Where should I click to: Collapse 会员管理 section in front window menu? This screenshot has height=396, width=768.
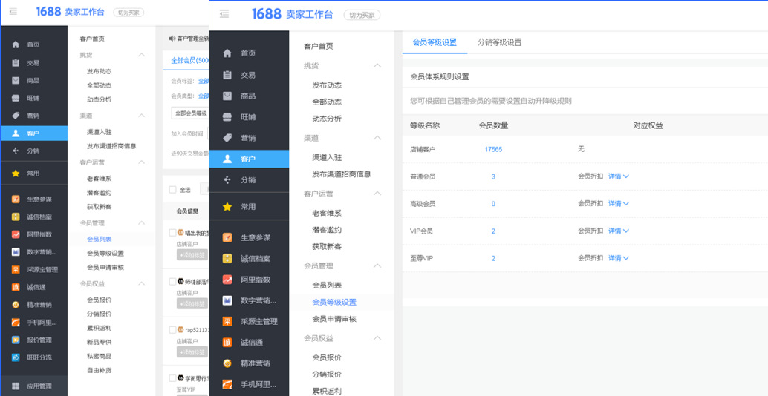pyautogui.click(x=377, y=266)
